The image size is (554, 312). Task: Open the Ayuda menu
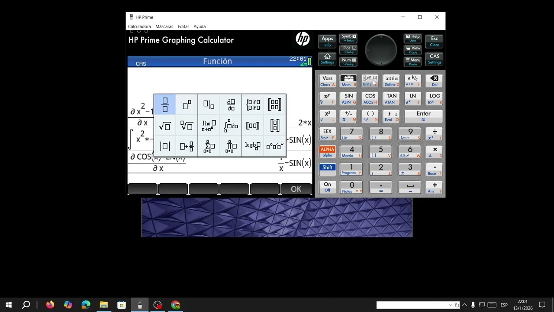pyautogui.click(x=200, y=26)
